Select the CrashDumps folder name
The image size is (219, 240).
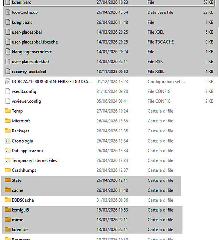tap(24, 170)
